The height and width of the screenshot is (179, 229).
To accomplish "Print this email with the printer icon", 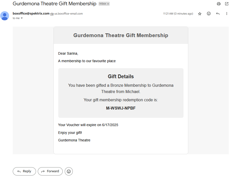I will 219,4.
